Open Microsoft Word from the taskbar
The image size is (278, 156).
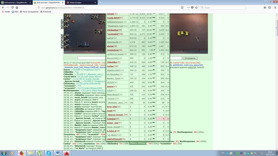pyautogui.click(x=58, y=153)
